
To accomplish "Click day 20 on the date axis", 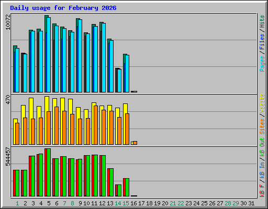I will click(165, 203).
